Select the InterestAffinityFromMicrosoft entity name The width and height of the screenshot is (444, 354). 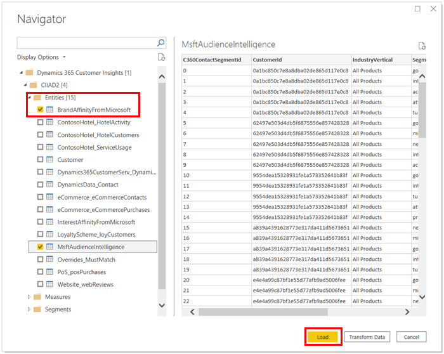point(96,222)
